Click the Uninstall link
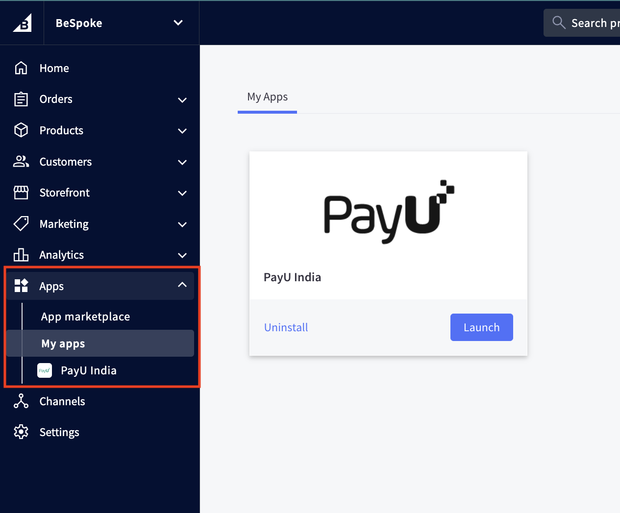The height and width of the screenshot is (513, 620). click(x=286, y=327)
